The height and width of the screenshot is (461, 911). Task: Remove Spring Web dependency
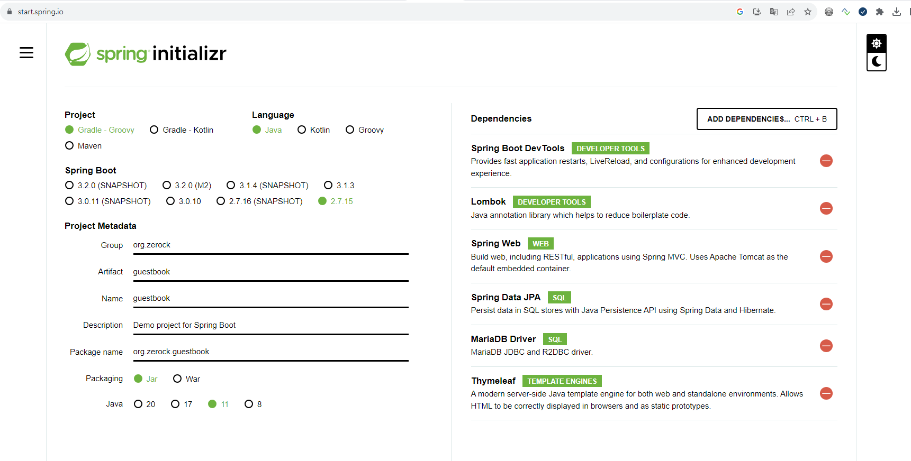[x=826, y=256]
